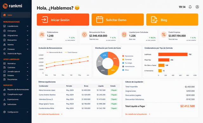Click the Cumplimiento Legal shield icon
Viewport: 203px width, 123px height.
click(x=4, y=94)
